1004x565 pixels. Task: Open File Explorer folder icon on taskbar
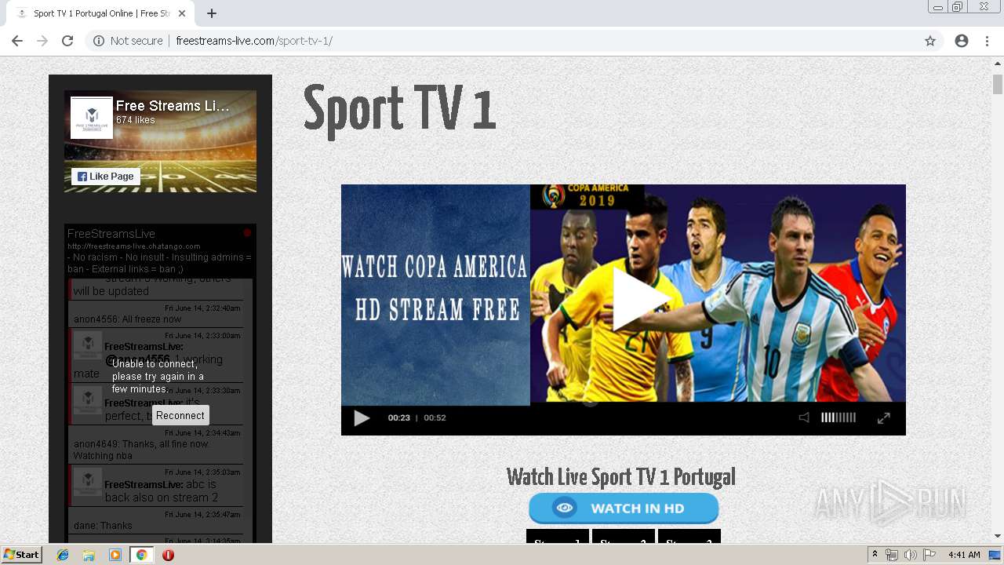point(89,555)
